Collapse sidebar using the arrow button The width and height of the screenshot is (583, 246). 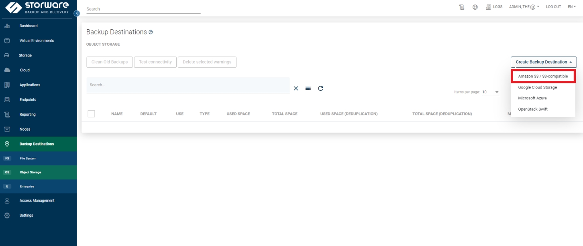[77, 13]
